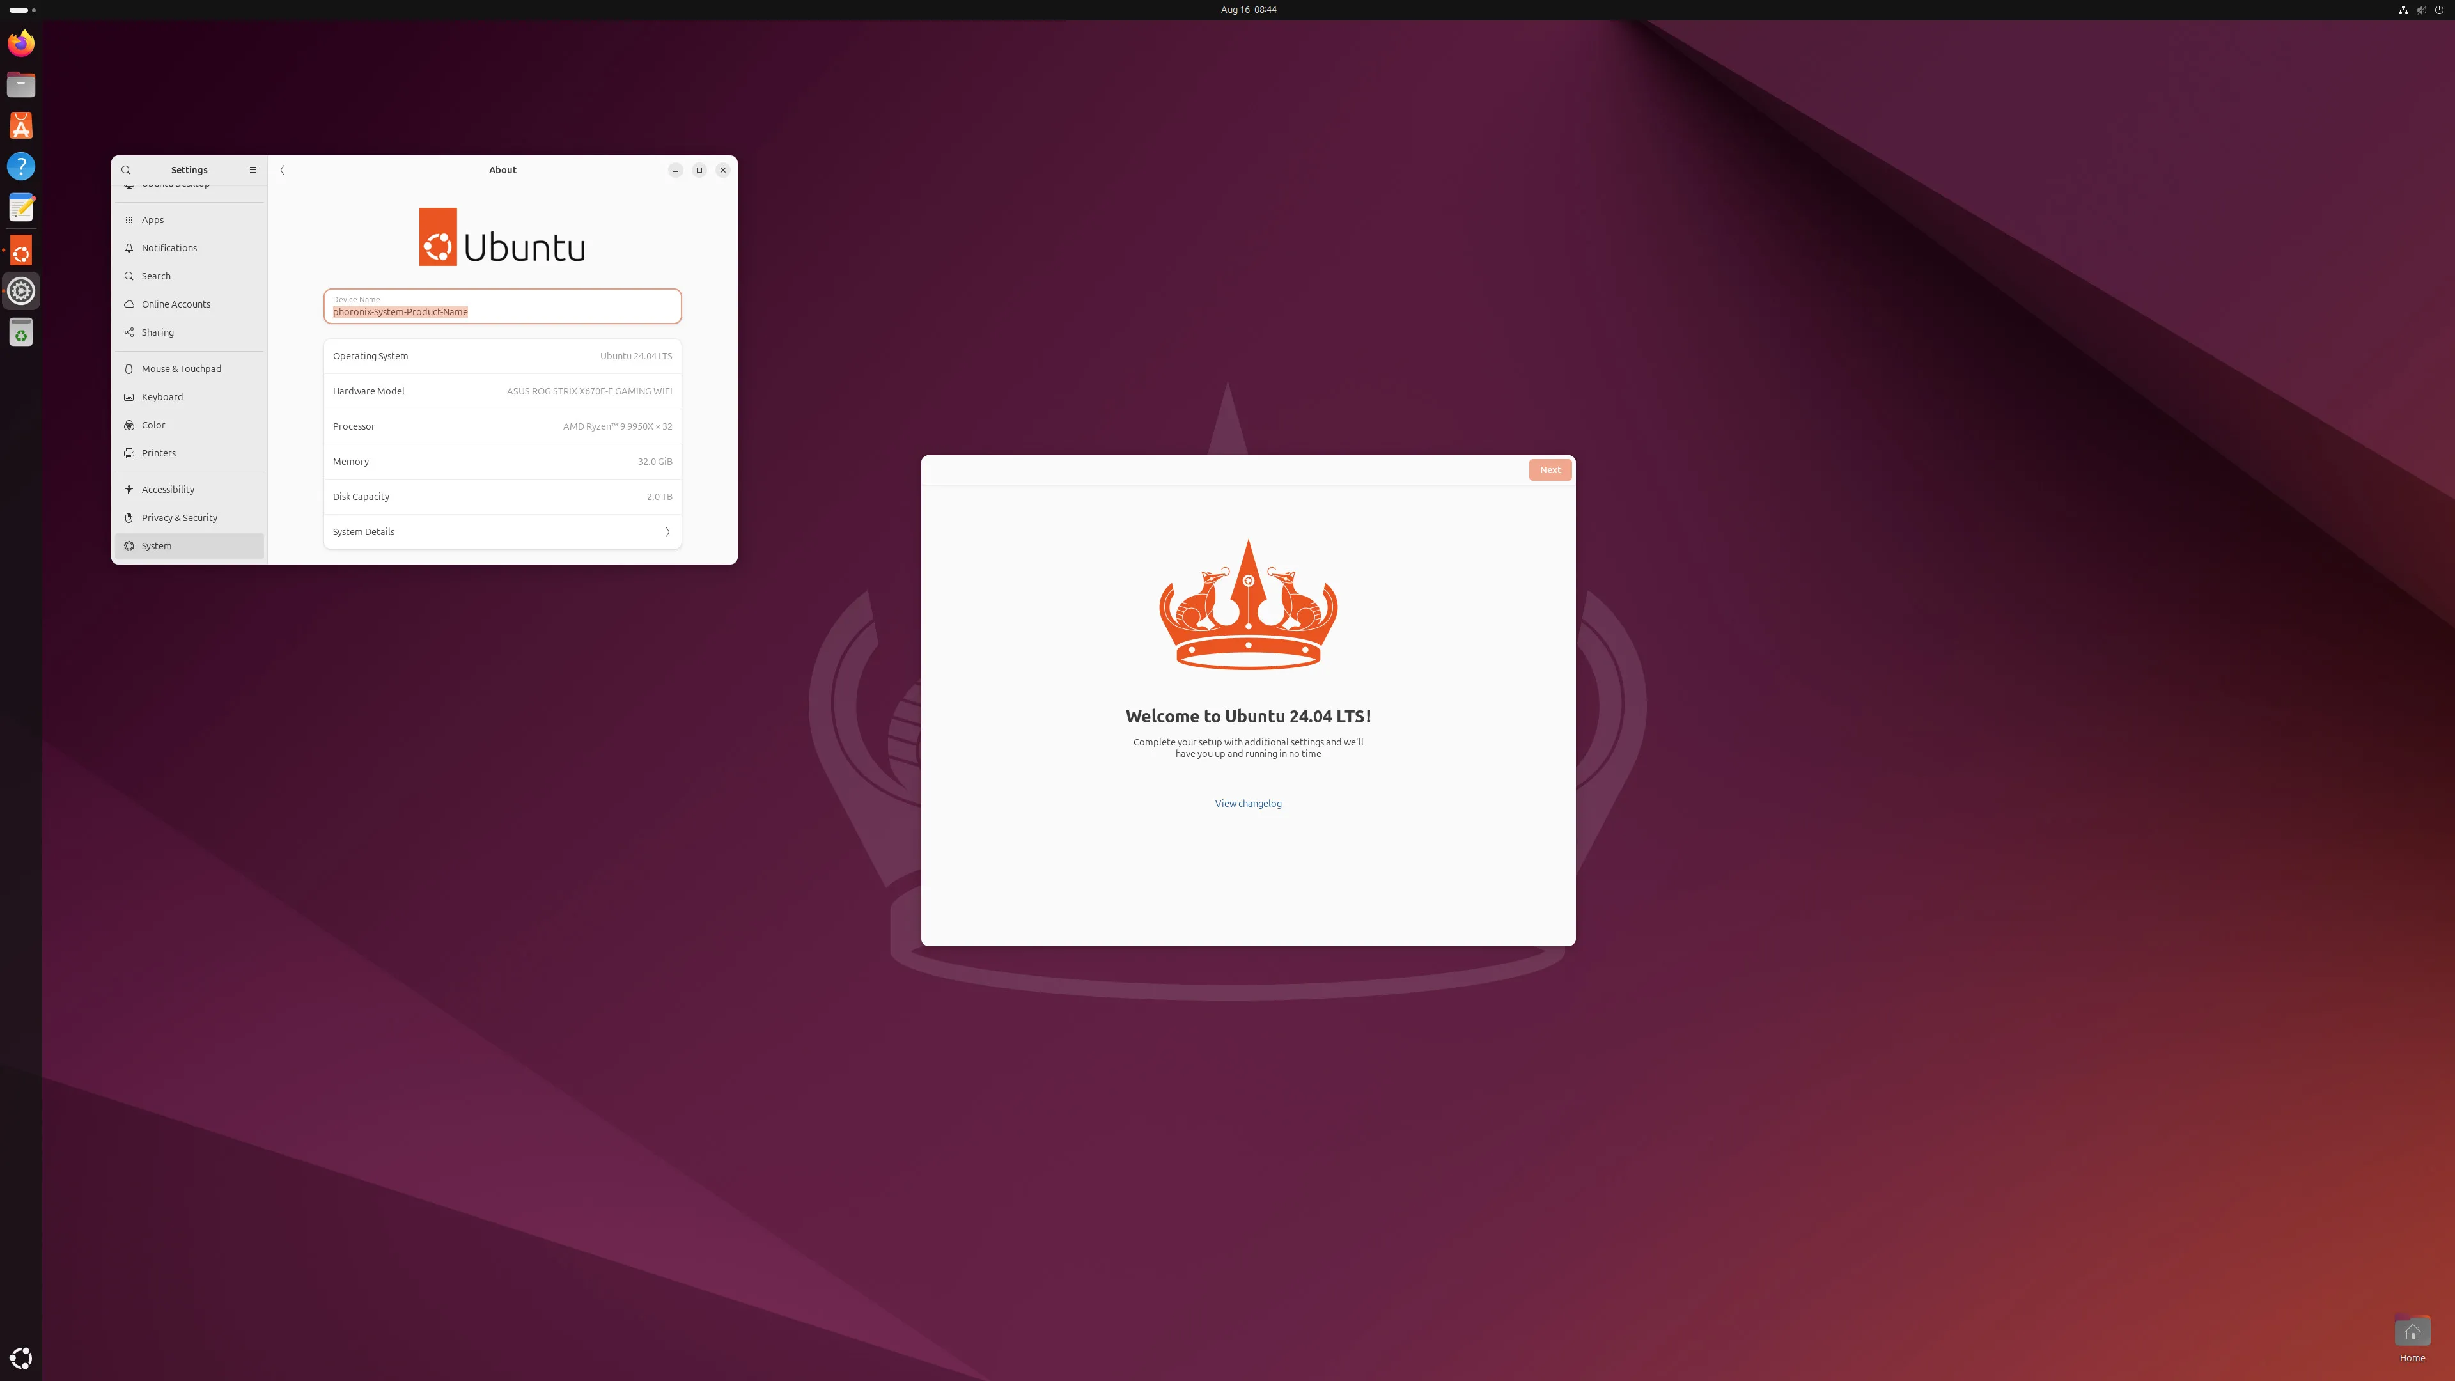Open the View changelog link
The height and width of the screenshot is (1381, 2455).
coord(1247,804)
